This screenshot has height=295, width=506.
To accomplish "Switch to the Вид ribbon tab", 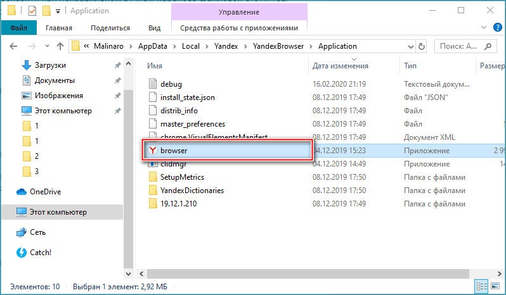I will point(154,28).
